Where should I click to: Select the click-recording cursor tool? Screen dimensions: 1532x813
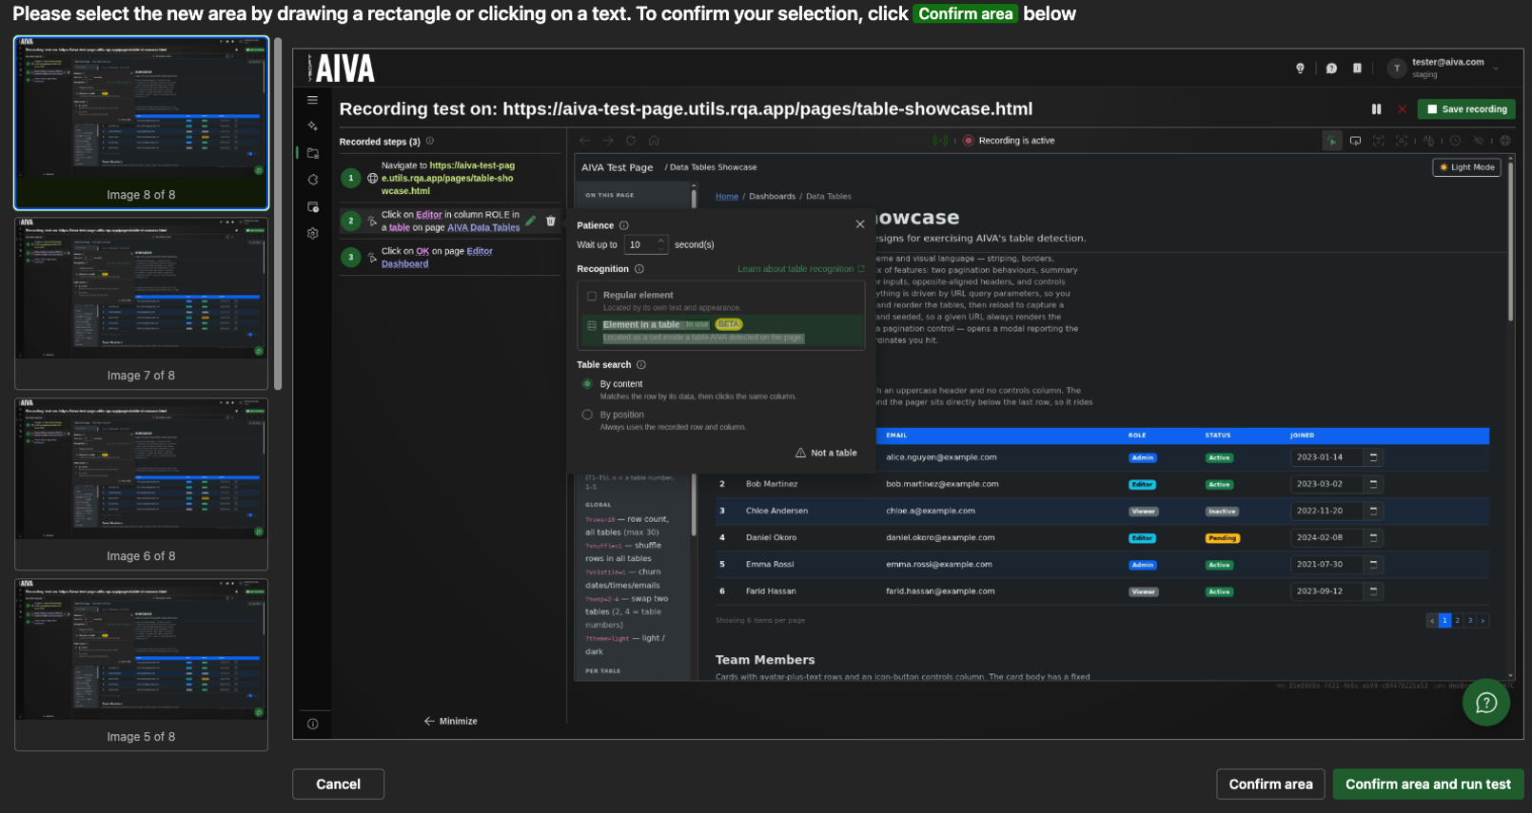click(x=1332, y=141)
